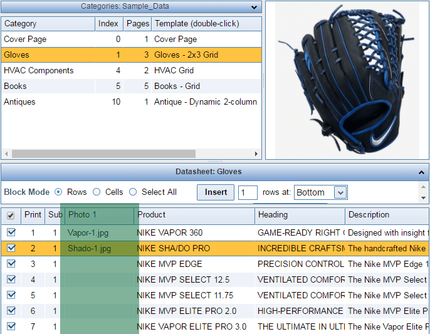Viewport: 430px width, 334px height.
Task: Click the HVAC Grid template cell
Action: (206, 70)
